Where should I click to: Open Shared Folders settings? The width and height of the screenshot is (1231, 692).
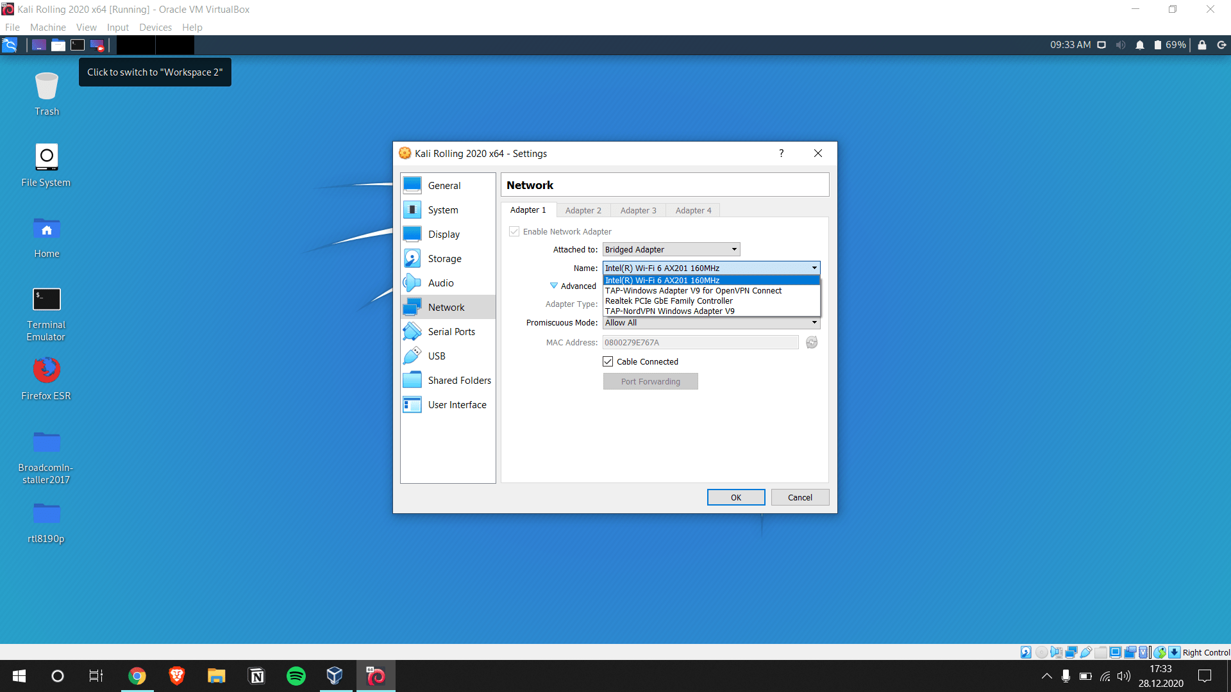tap(459, 381)
